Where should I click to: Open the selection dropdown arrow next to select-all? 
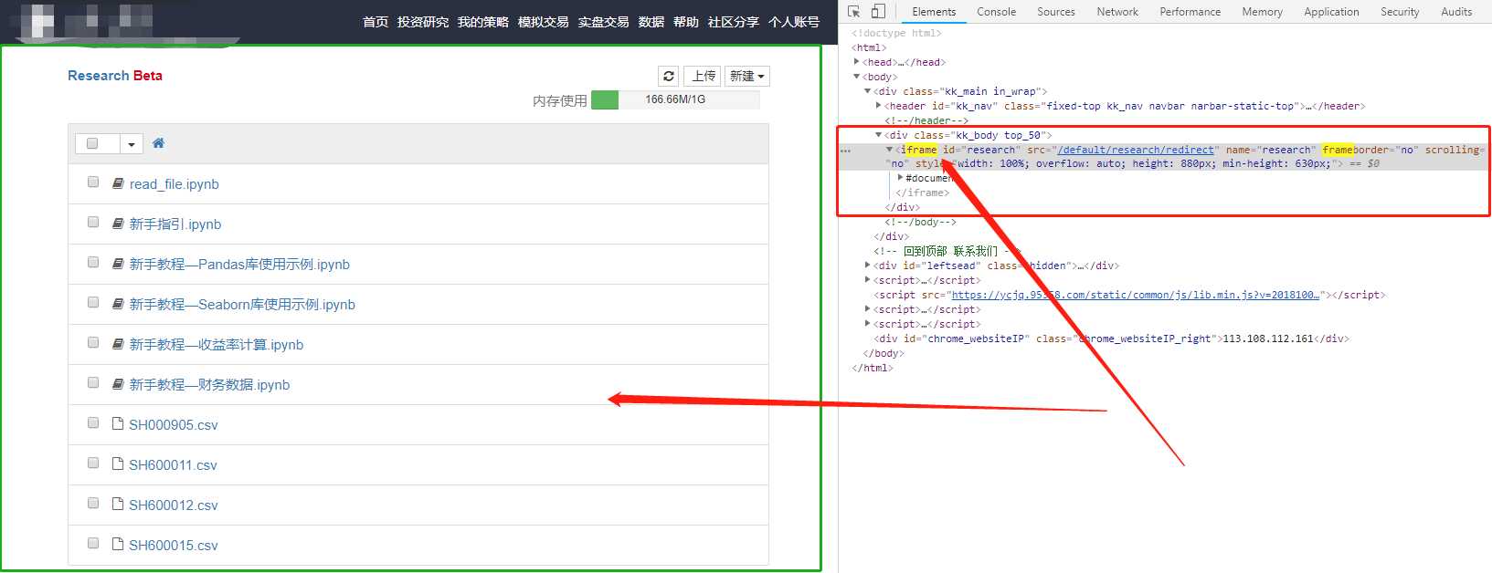pos(132,144)
